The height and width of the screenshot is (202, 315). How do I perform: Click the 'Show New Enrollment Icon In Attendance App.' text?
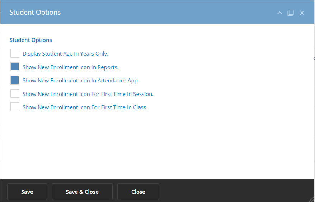(x=81, y=81)
